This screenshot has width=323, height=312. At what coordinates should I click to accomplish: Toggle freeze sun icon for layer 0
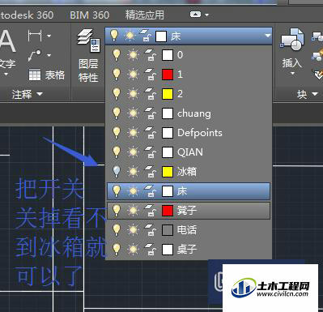tap(133, 55)
